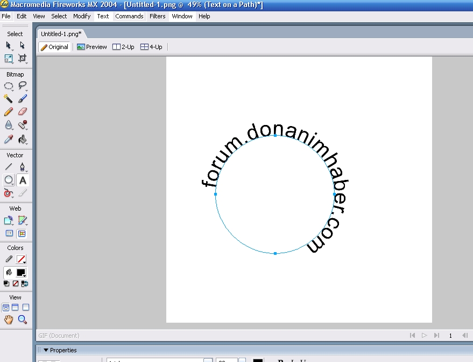The width and height of the screenshot is (473, 362).
Task: Switch to Full Screen mode
Action: pos(26,308)
